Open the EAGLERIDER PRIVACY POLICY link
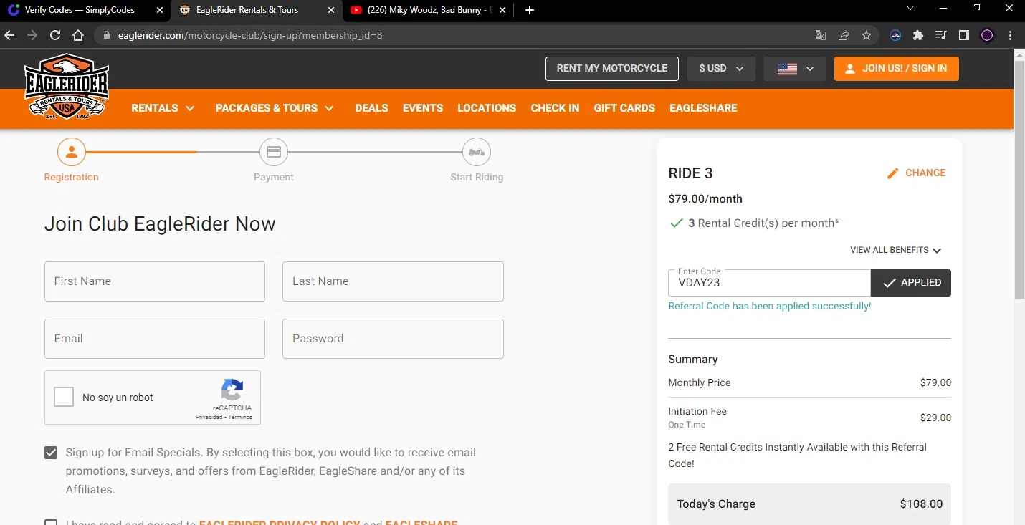The height and width of the screenshot is (525, 1025). click(x=280, y=523)
